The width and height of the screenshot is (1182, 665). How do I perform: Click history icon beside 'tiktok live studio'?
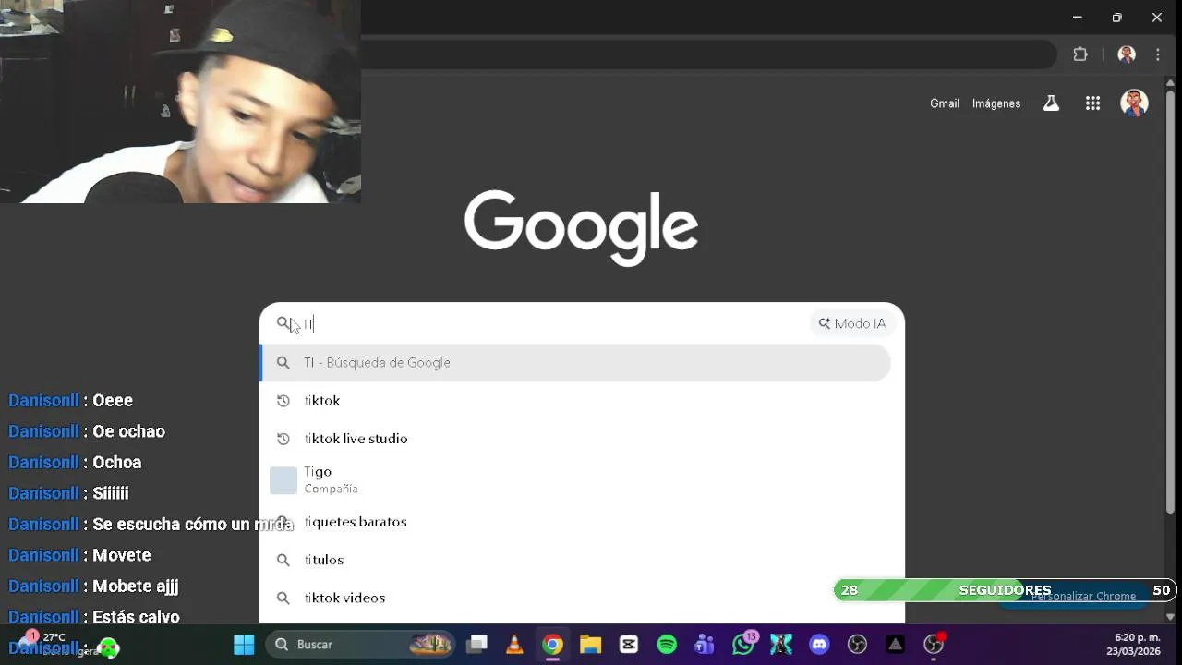coord(283,439)
